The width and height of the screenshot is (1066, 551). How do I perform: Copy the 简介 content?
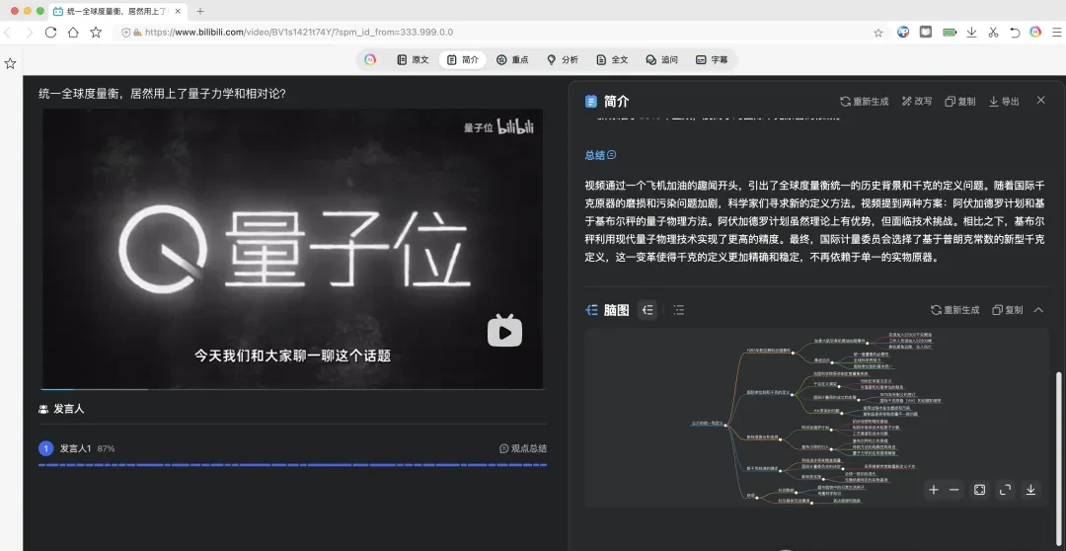(x=960, y=102)
